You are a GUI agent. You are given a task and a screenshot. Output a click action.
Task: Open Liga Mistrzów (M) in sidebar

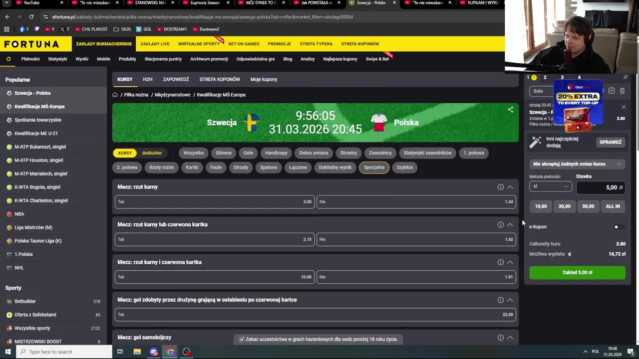[x=33, y=227]
